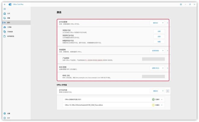This screenshot has width=199, height=122.
Task: Click the 激活(A) activate button
Action: 155,23
